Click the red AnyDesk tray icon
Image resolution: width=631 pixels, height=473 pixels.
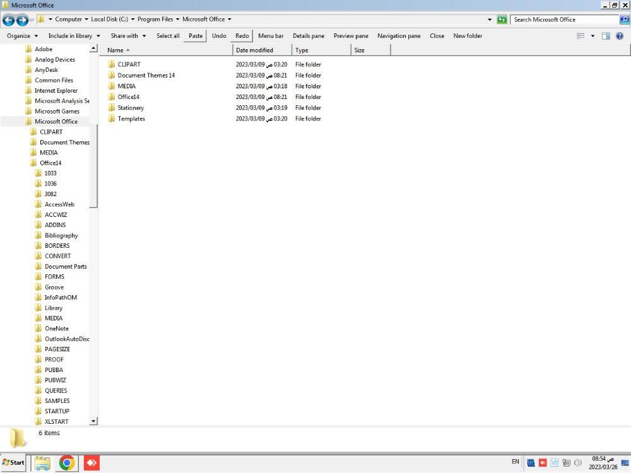click(x=543, y=462)
